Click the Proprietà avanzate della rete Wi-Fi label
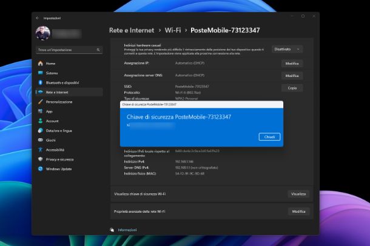 pyautogui.click(x=140, y=211)
